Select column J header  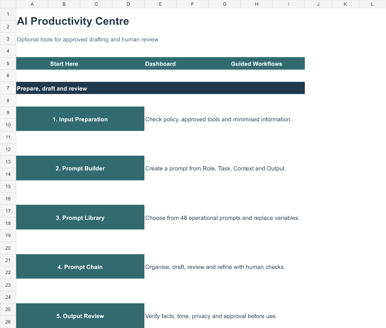(x=318, y=4)
